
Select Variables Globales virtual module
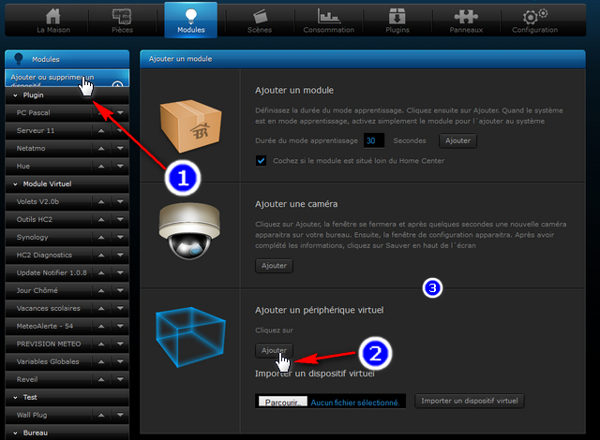tap(48, 361)
